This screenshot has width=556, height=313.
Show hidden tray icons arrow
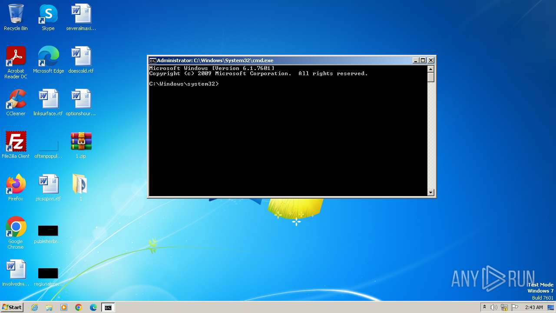484,307
